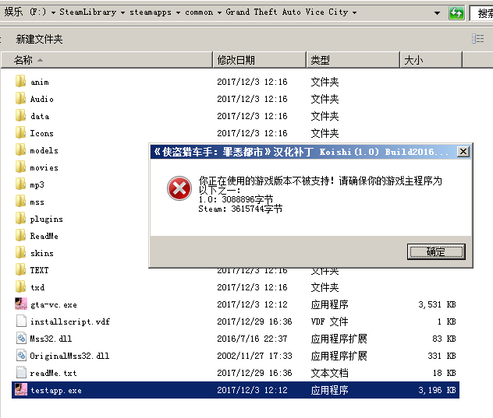Sort by the 类型 column header

coord(353,60)
